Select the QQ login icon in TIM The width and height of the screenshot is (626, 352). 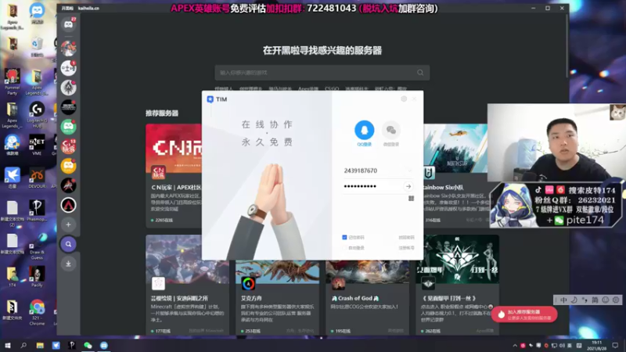pos(364,130)
